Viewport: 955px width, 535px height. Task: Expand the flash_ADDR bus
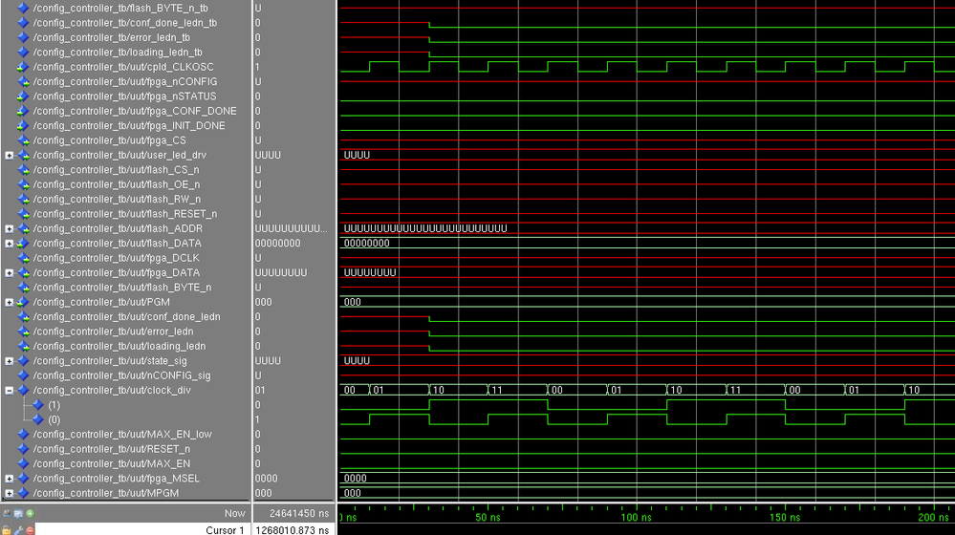10,229
